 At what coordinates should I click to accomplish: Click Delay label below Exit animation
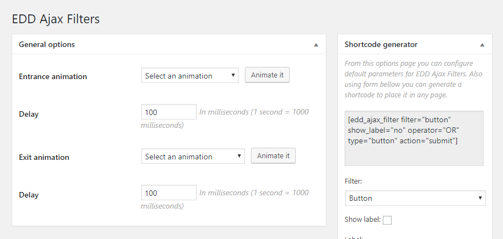coord(29,195)
